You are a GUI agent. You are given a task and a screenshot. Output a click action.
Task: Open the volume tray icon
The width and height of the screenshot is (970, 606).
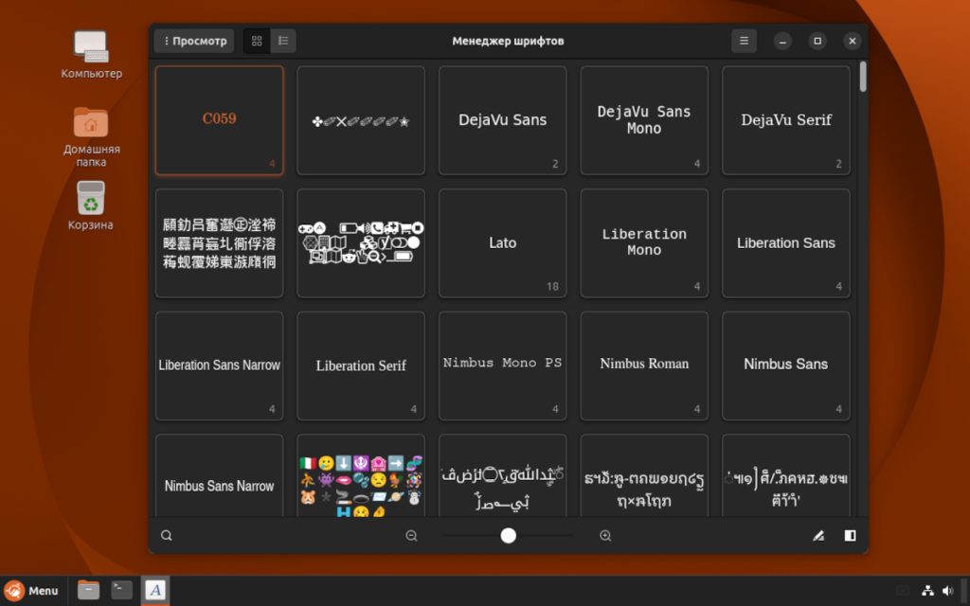pyautogui.click(x=947, y=591)
